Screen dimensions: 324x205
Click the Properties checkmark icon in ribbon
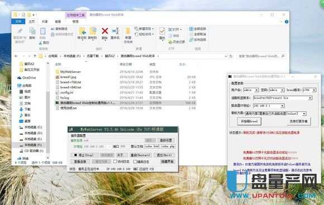tap(162, 31)
